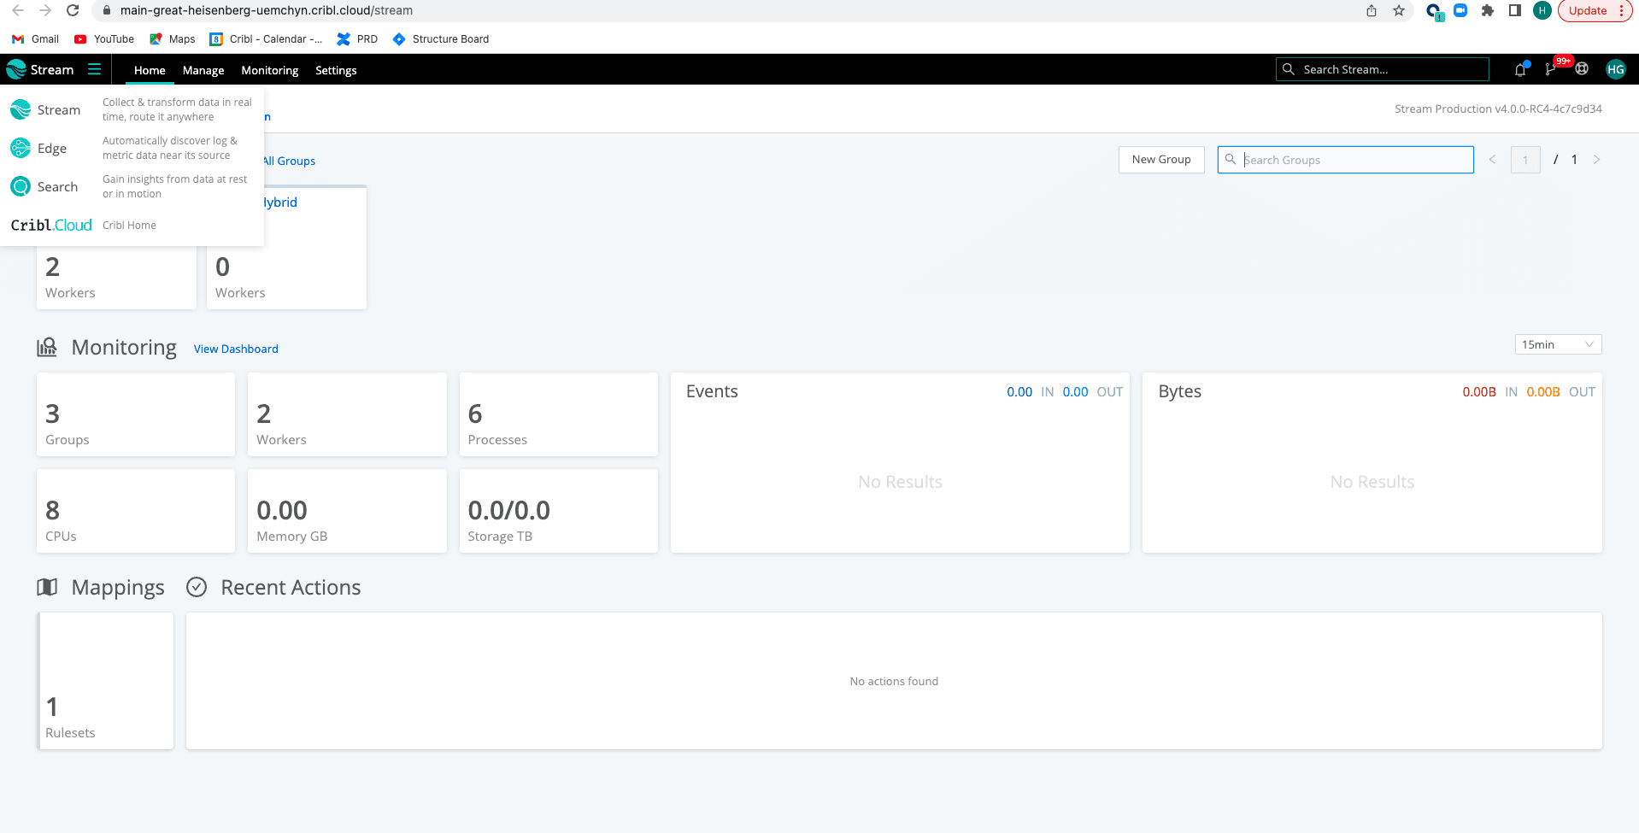
Task: Open the HG user avatar menu
Action: point(1615,70)
